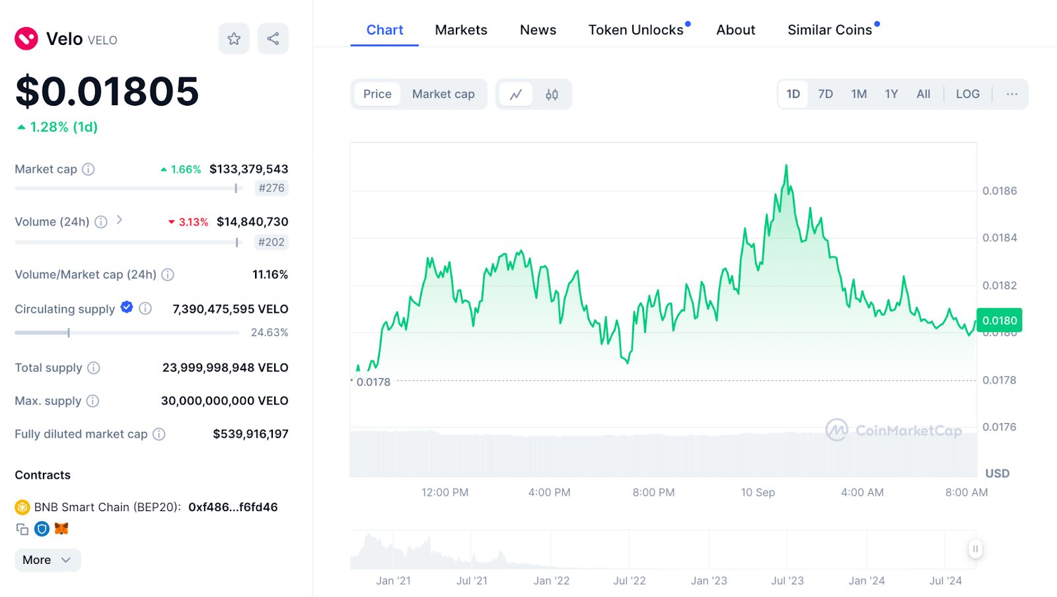The height and width of the screenshot is (597, 1057).
Task: Click the timeline range slider handle
Action: [x=975, y=549]
